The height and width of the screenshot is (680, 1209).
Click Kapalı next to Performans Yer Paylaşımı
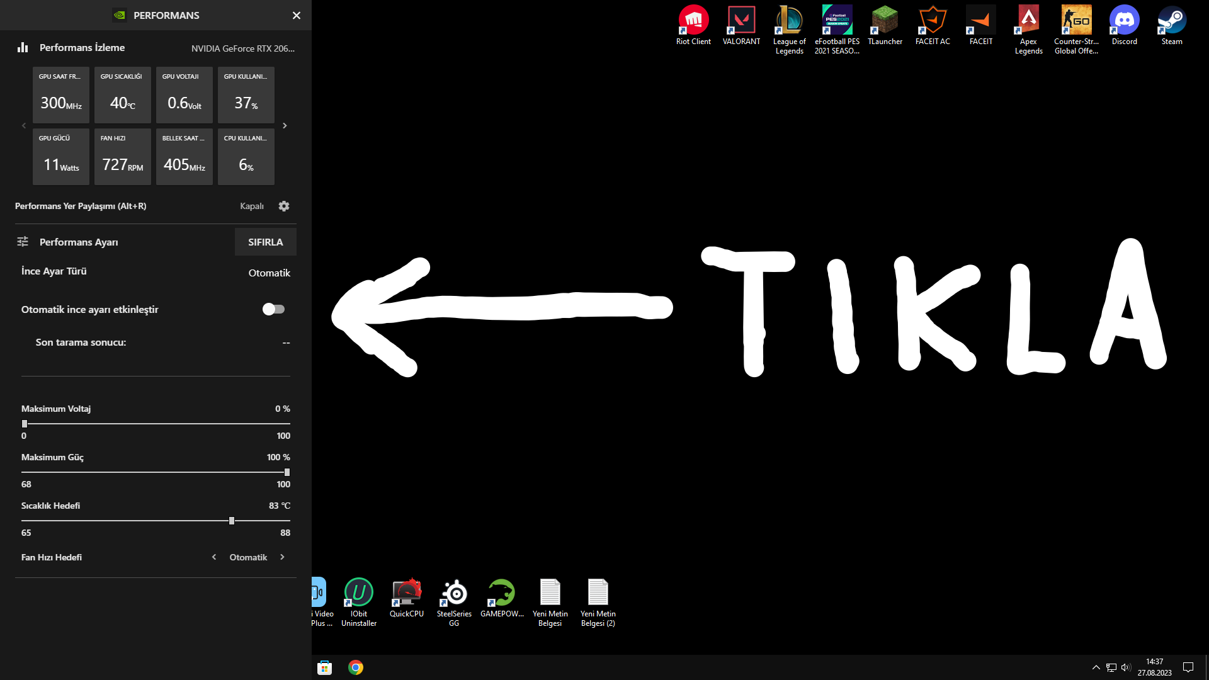(252, 206)
